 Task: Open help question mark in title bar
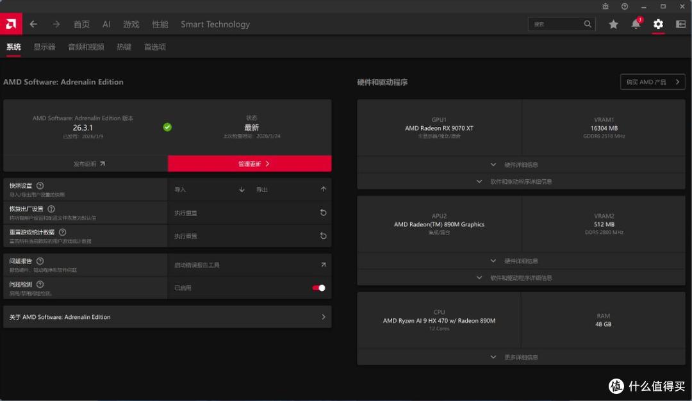625,6
